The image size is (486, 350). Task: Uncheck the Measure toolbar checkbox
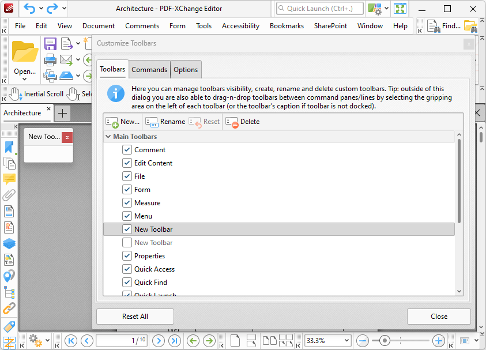click(127, 203)
